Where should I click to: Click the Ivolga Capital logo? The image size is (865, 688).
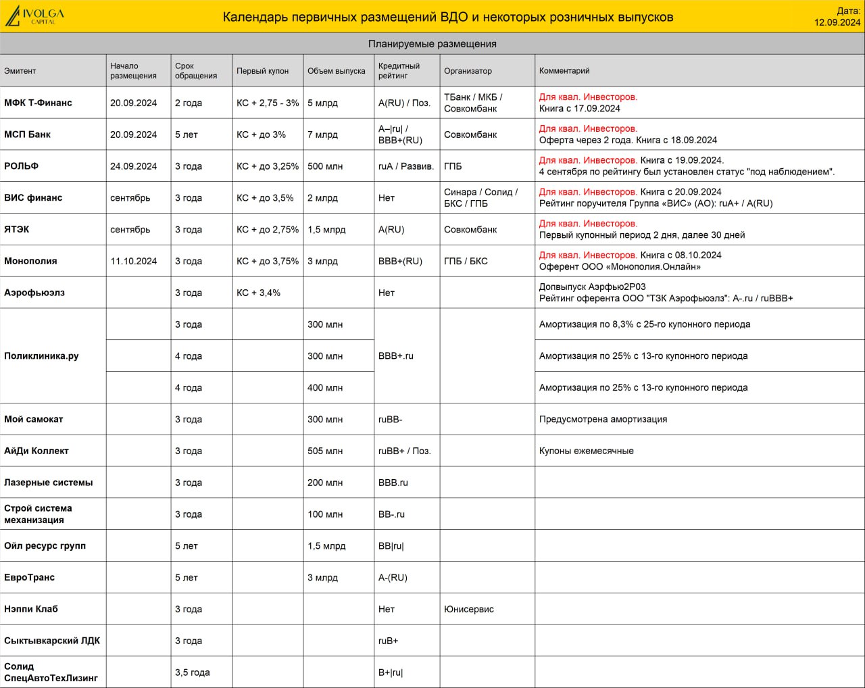[x=34, y=16]
